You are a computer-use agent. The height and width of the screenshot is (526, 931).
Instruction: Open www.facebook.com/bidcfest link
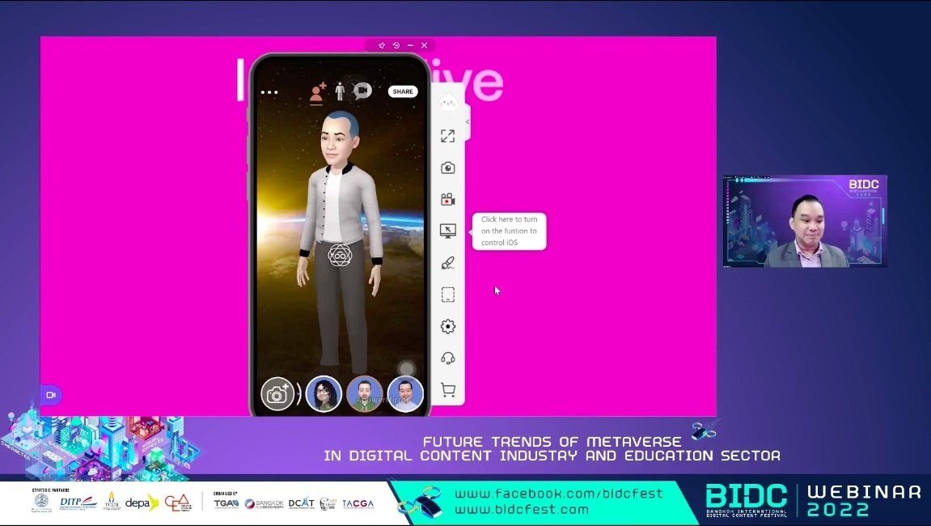[559, 494]
